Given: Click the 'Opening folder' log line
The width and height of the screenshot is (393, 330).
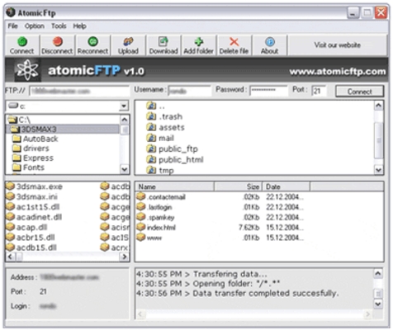Looking at the screenshot, I should [208, 284].
